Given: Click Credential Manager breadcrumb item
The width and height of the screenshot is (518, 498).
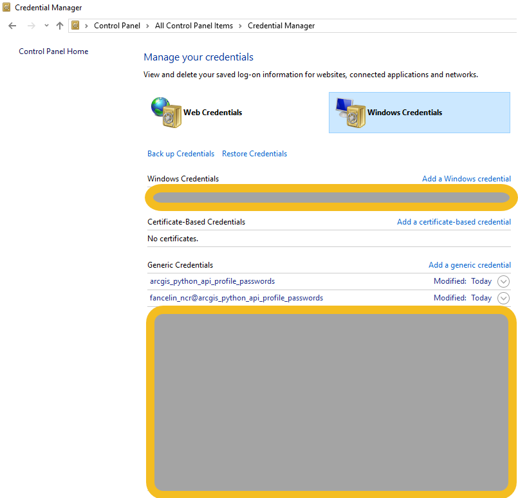Looking at the screenshot, I should click(281, 26).
